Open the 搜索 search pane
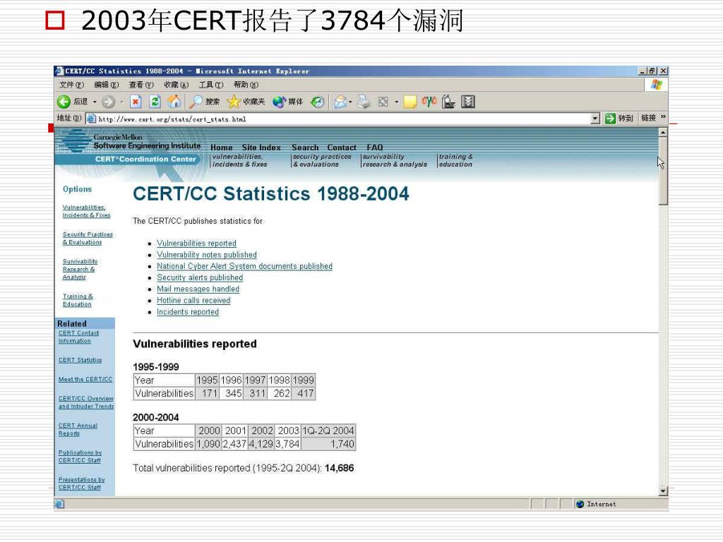Image resolution: width=723 pixels, height=542 pixels. [205, 102]
